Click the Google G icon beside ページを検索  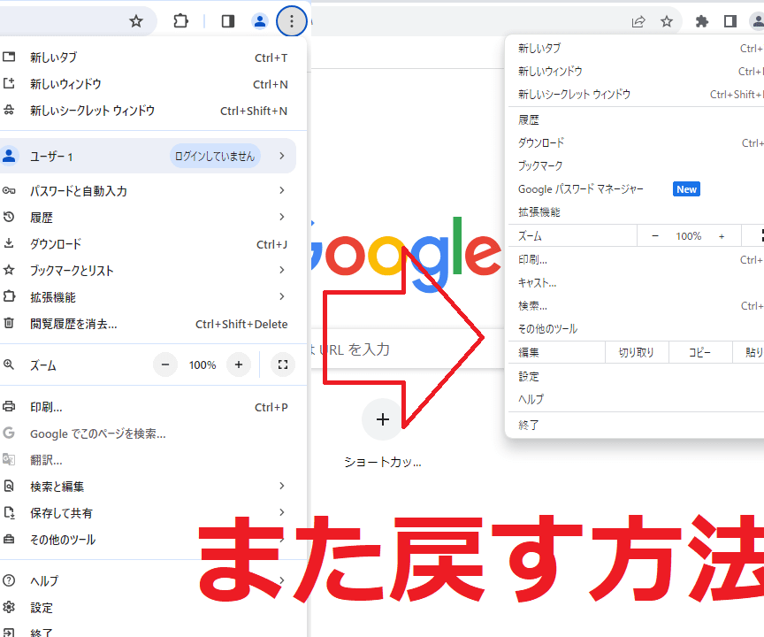[x=9, y=433]
